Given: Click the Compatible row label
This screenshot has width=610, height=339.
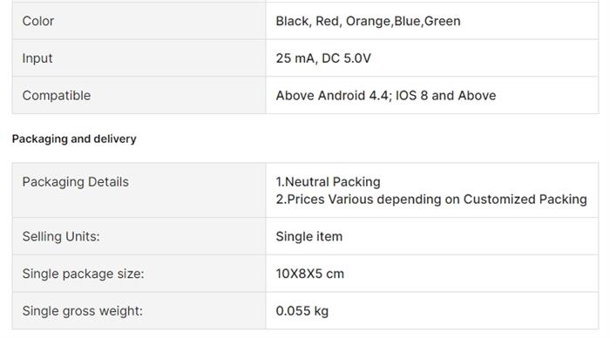Looking at the screenshot, I should [x=57, y=95].
